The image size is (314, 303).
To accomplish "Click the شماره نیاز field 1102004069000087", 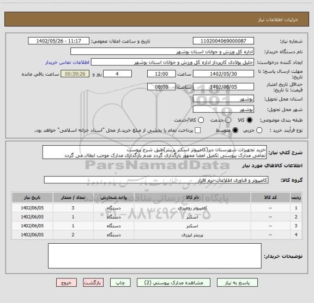I will click(224, 41).
